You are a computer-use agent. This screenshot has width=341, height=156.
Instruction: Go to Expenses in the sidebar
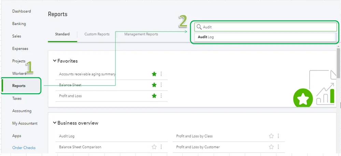20,49
